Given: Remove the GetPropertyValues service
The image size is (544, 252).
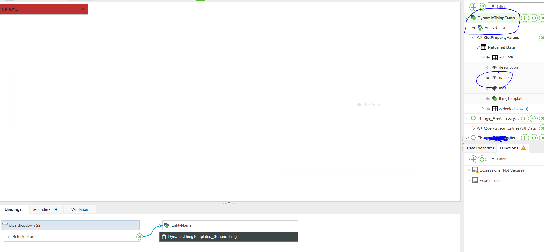Looking at the screenshot, I should tap(542, 38).
